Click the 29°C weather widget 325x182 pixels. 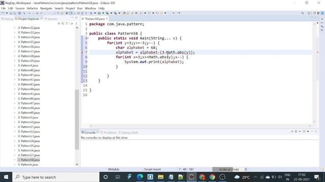point(242,177)
